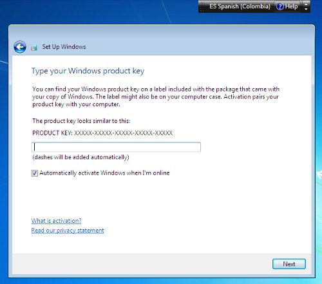The image size is (322, 284).
Task: Minimize the language bar with dash icon
Action: point(306,3)
